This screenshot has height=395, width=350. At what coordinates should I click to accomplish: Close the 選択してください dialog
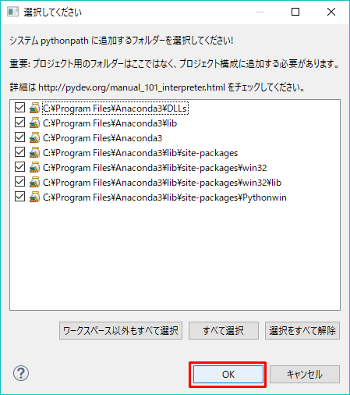click(x=331, y=12)
